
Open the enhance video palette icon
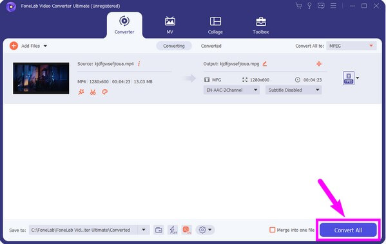pyautogui.click(x=105, y=92)
